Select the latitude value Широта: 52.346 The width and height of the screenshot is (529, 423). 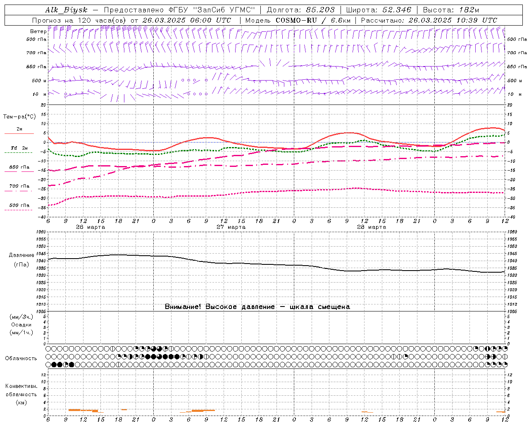[379, 10]
